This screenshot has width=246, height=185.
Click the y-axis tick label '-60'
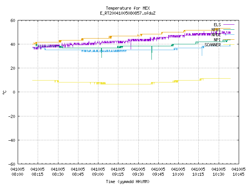[12, 164]
